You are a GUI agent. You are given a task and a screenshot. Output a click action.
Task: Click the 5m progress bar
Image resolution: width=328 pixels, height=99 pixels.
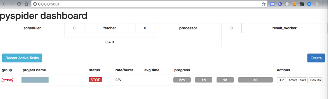(x=182, y=80)
